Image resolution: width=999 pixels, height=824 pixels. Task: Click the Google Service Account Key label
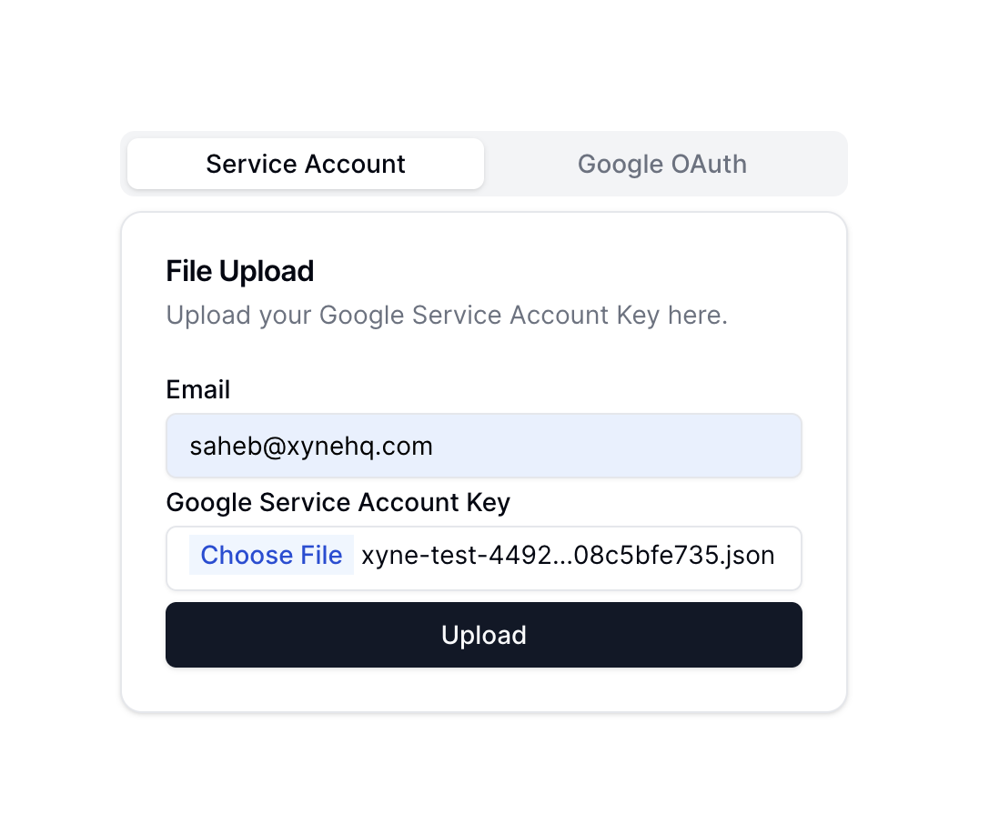338,503
